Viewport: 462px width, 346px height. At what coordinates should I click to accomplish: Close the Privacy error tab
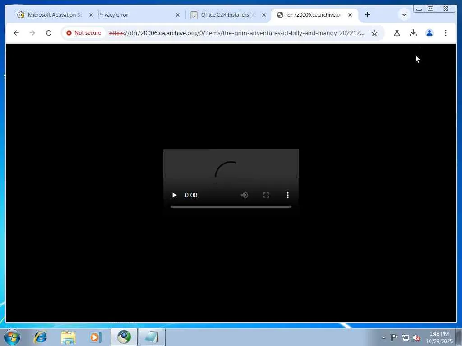coord(177,15)
